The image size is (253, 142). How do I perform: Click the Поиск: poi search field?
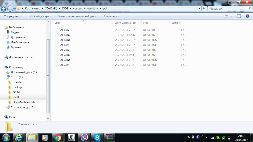pyautogui.click(x=228, y=9)
